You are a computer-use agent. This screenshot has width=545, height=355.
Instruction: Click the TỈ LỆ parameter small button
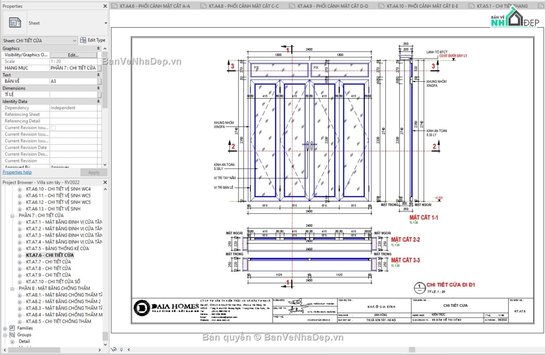pos(99,95)
